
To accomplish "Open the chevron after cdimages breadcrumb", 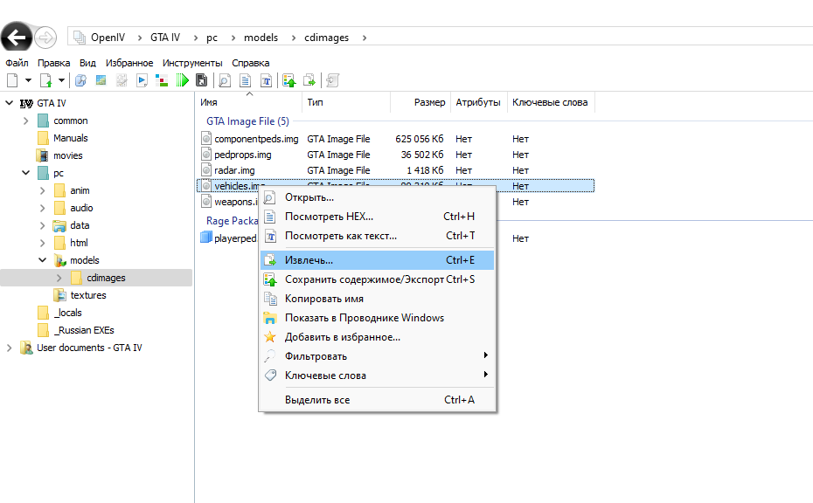I will pos(365,38).
